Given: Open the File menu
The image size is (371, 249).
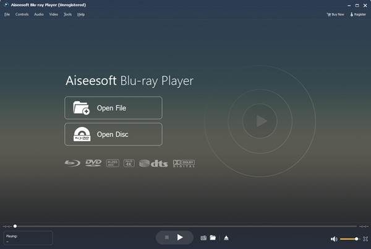Looking at the screenshot, I should 7,14.
